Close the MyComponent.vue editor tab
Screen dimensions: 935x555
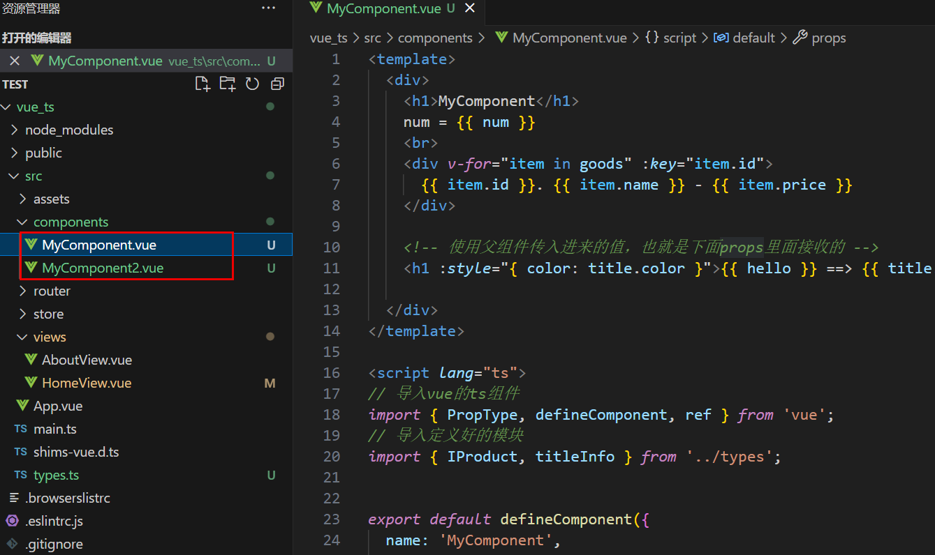[x=470, y=8]
